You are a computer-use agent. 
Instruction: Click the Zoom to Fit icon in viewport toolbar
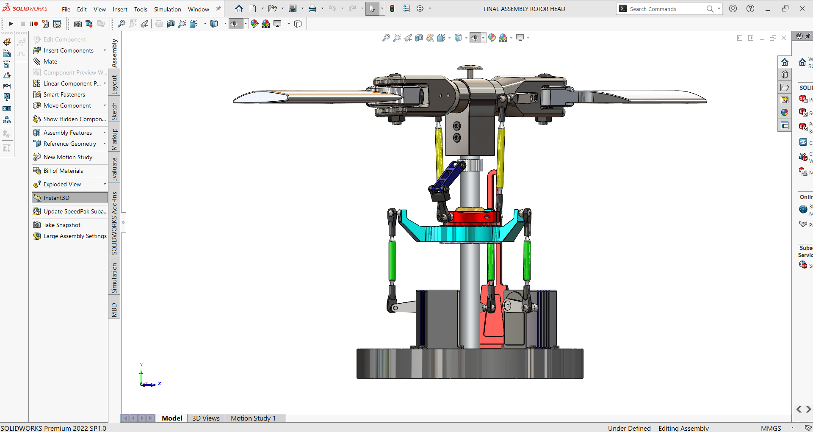[386, 38]
